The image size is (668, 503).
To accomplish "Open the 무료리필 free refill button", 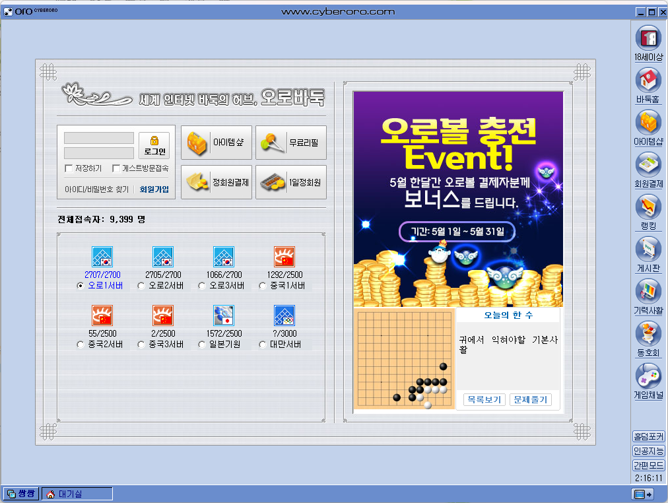I will (x=291, y=143).
